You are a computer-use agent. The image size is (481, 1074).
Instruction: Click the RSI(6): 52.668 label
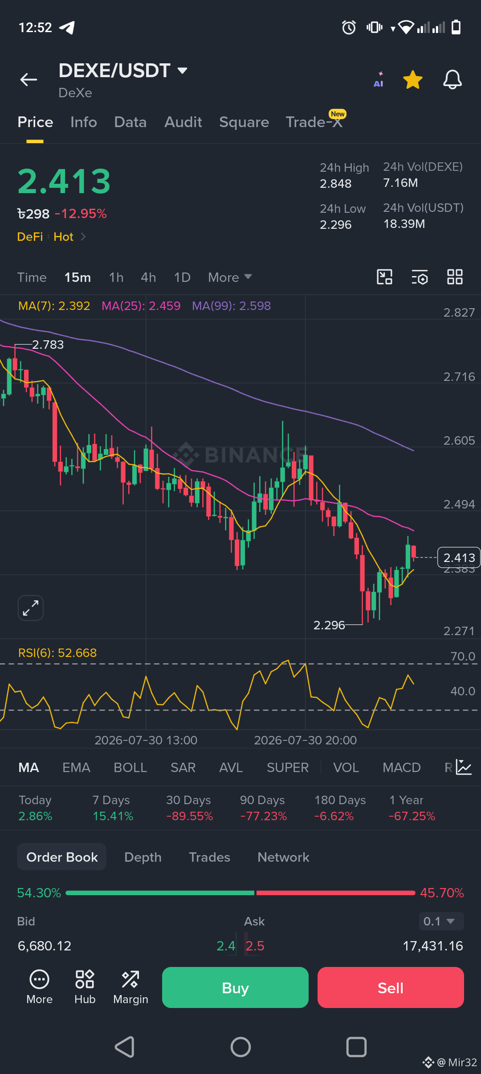57,653
